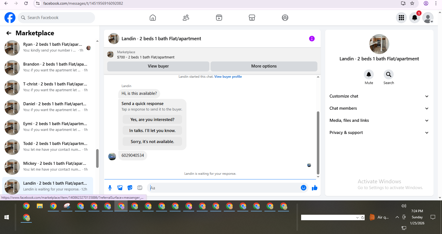Expand the Customize chat section
442x234 pixels.
coord(379,96)
